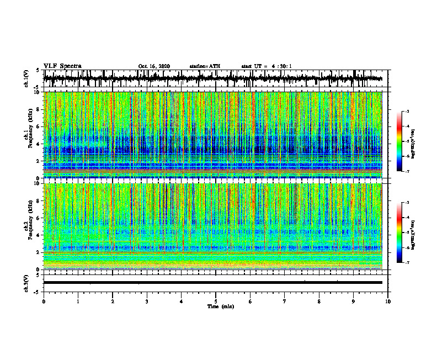The width and height of the screenshot is (437, 338).
Task: Click the "0" time axis tick label
Action: point(44,302)
